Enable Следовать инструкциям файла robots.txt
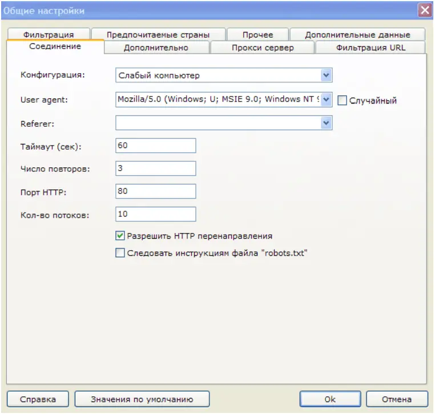Screen dimensions: 435x414 120,253
